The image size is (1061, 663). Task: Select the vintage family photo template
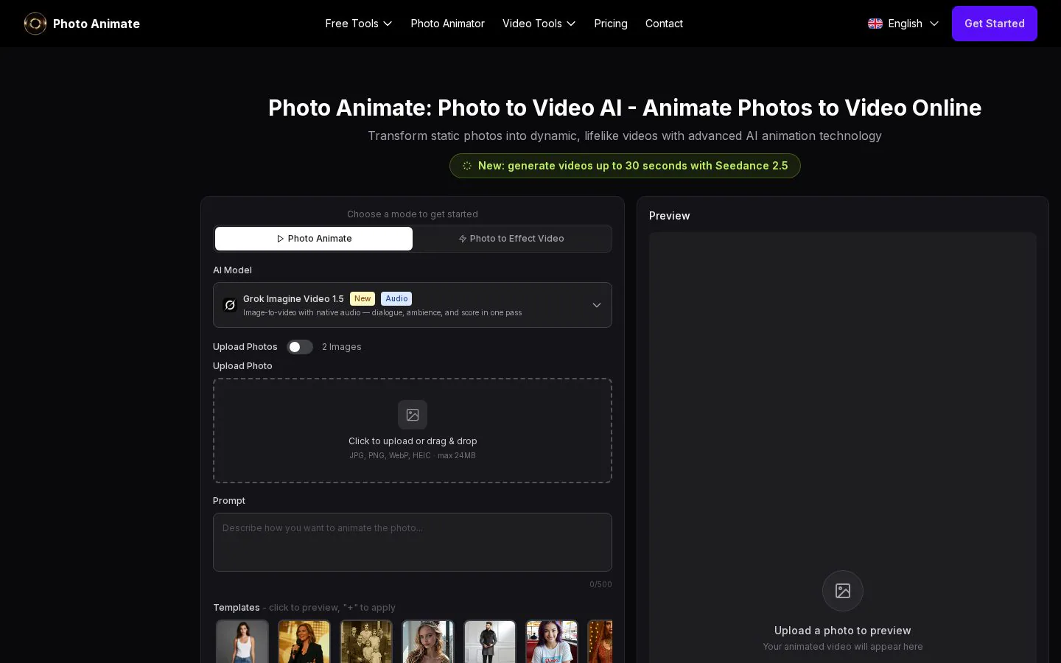point(366,642)
